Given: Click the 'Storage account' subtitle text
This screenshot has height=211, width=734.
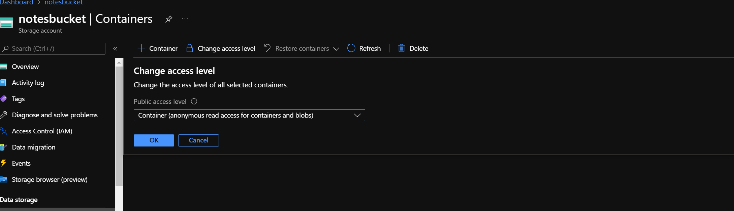Looking at the screenshot, I should (40, 31).
